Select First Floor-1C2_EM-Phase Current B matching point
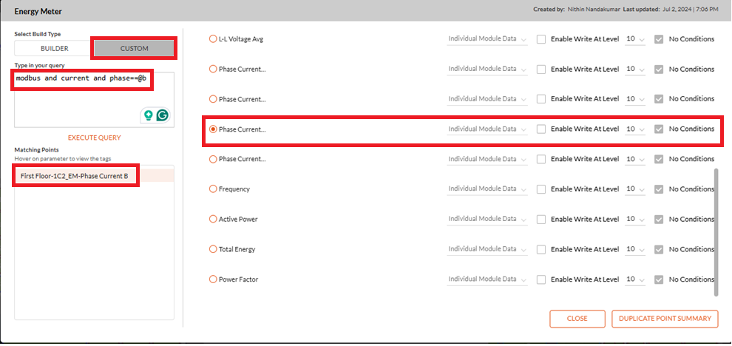This screenshot has width=732, height=346. [75, 176]
